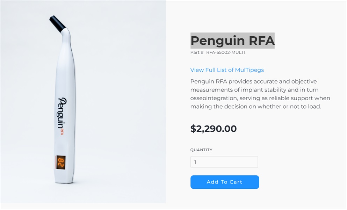Click the QUANTITY label above the input
This screenshot has height=210, width=347.
pos(201,150)
